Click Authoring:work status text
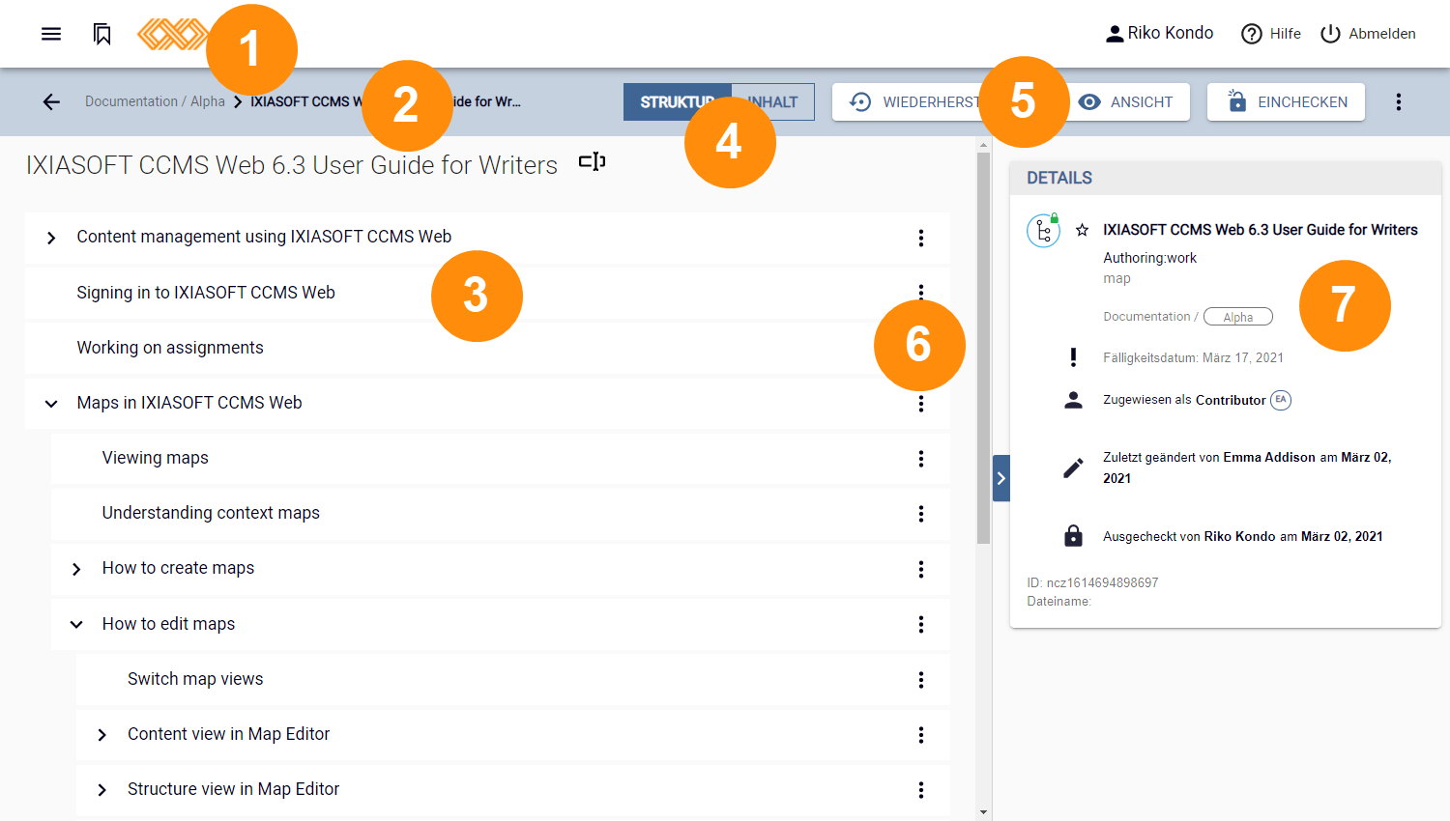The height and width of the screenshot is (821, 1450). click(1149, 258)
